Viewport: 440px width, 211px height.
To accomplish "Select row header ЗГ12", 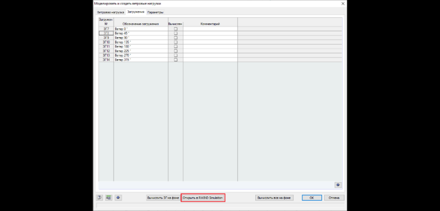I will coord(106,51).
